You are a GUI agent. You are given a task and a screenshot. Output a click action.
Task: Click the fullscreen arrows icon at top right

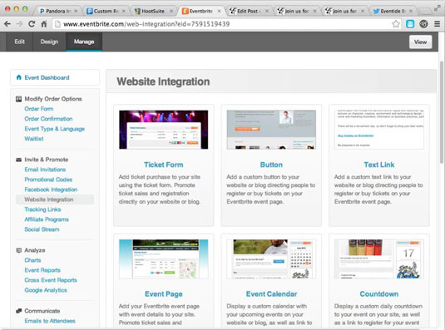438,8
